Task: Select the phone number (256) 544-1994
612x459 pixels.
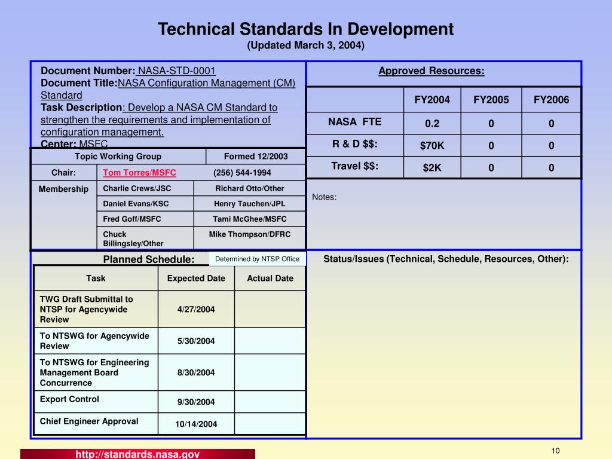Action: [242, 173]
